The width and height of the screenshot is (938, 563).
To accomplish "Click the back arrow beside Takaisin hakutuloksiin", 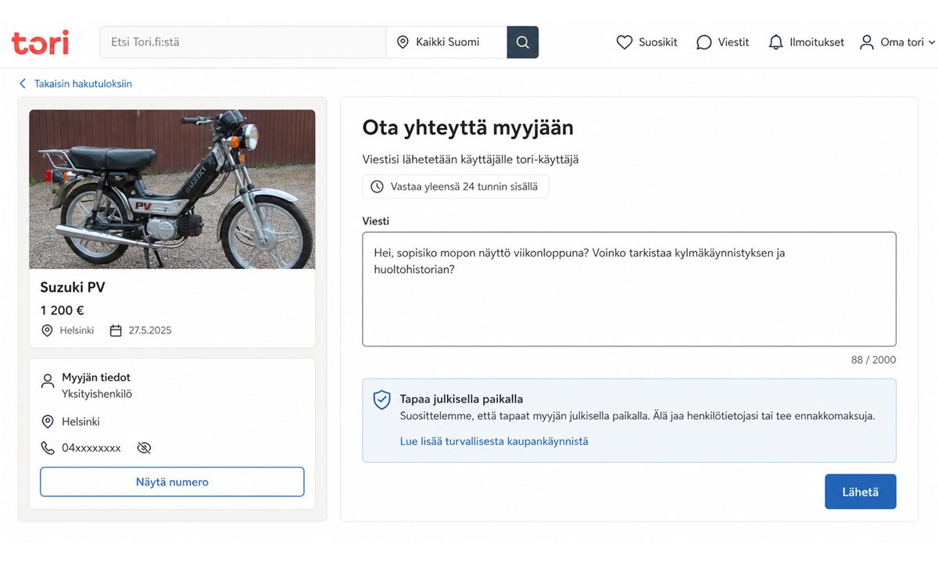I will (x=23, y=84).
